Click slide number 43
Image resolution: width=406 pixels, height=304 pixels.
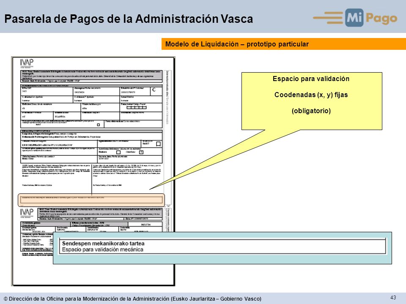point(393,298)
